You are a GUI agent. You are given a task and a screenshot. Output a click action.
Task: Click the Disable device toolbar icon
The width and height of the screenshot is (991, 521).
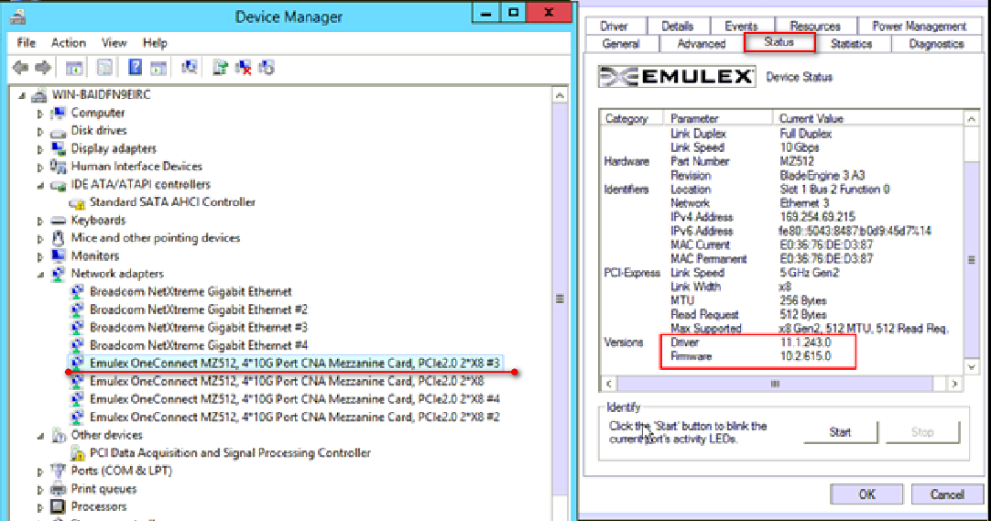(x=267, y=67)
